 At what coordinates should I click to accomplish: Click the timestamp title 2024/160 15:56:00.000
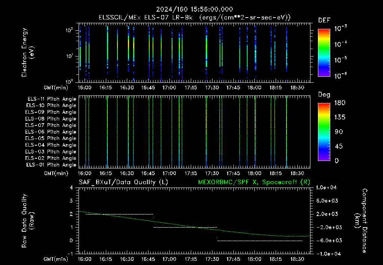[194, 9]
